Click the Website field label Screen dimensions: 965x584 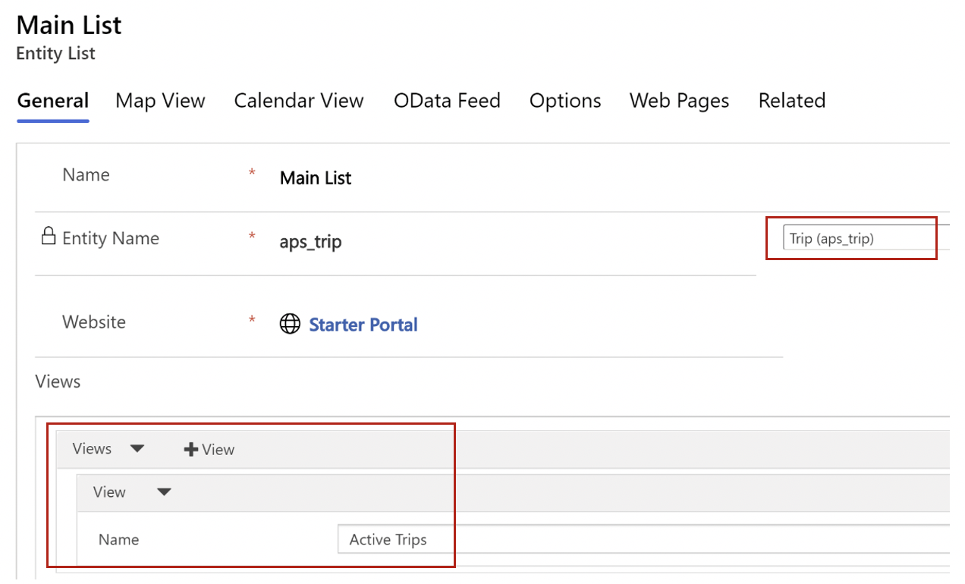coord(93,322)
